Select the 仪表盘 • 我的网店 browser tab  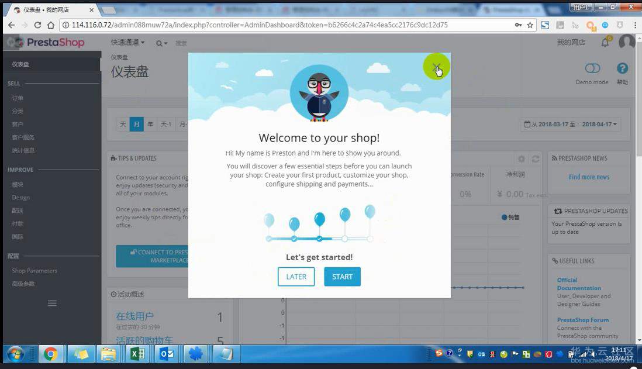coord(53,10)
